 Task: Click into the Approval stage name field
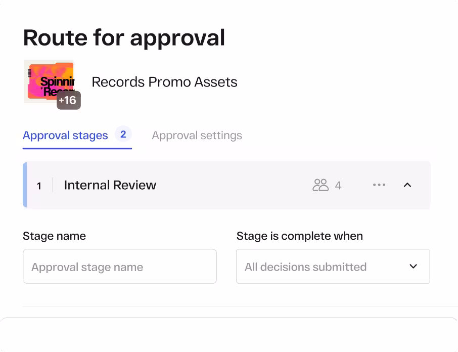119,267
